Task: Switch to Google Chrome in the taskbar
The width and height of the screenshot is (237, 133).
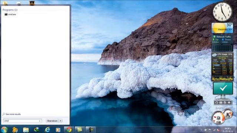Action: click(x=69, y=130)
